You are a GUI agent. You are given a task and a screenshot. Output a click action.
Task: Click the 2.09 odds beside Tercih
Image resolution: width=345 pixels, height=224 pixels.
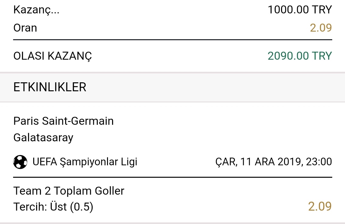click(320, 206)
